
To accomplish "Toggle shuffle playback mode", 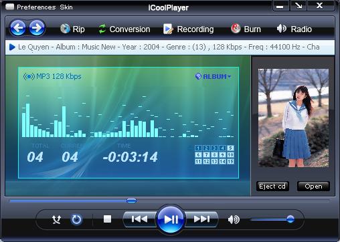I will tap(56, 219).
